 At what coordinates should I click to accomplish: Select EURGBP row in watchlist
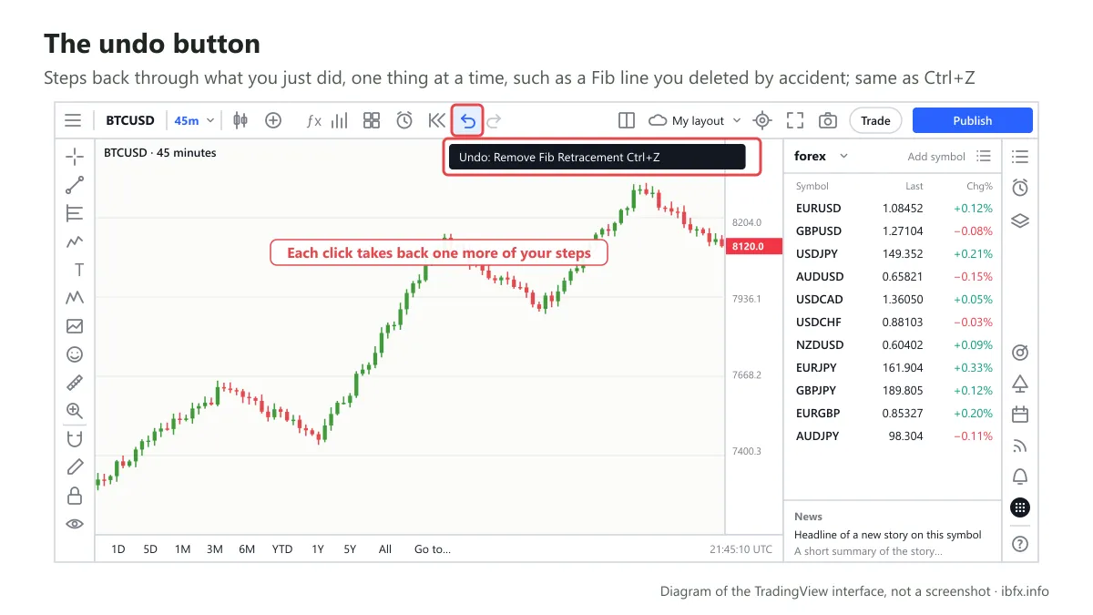click(x=894, y=413)
